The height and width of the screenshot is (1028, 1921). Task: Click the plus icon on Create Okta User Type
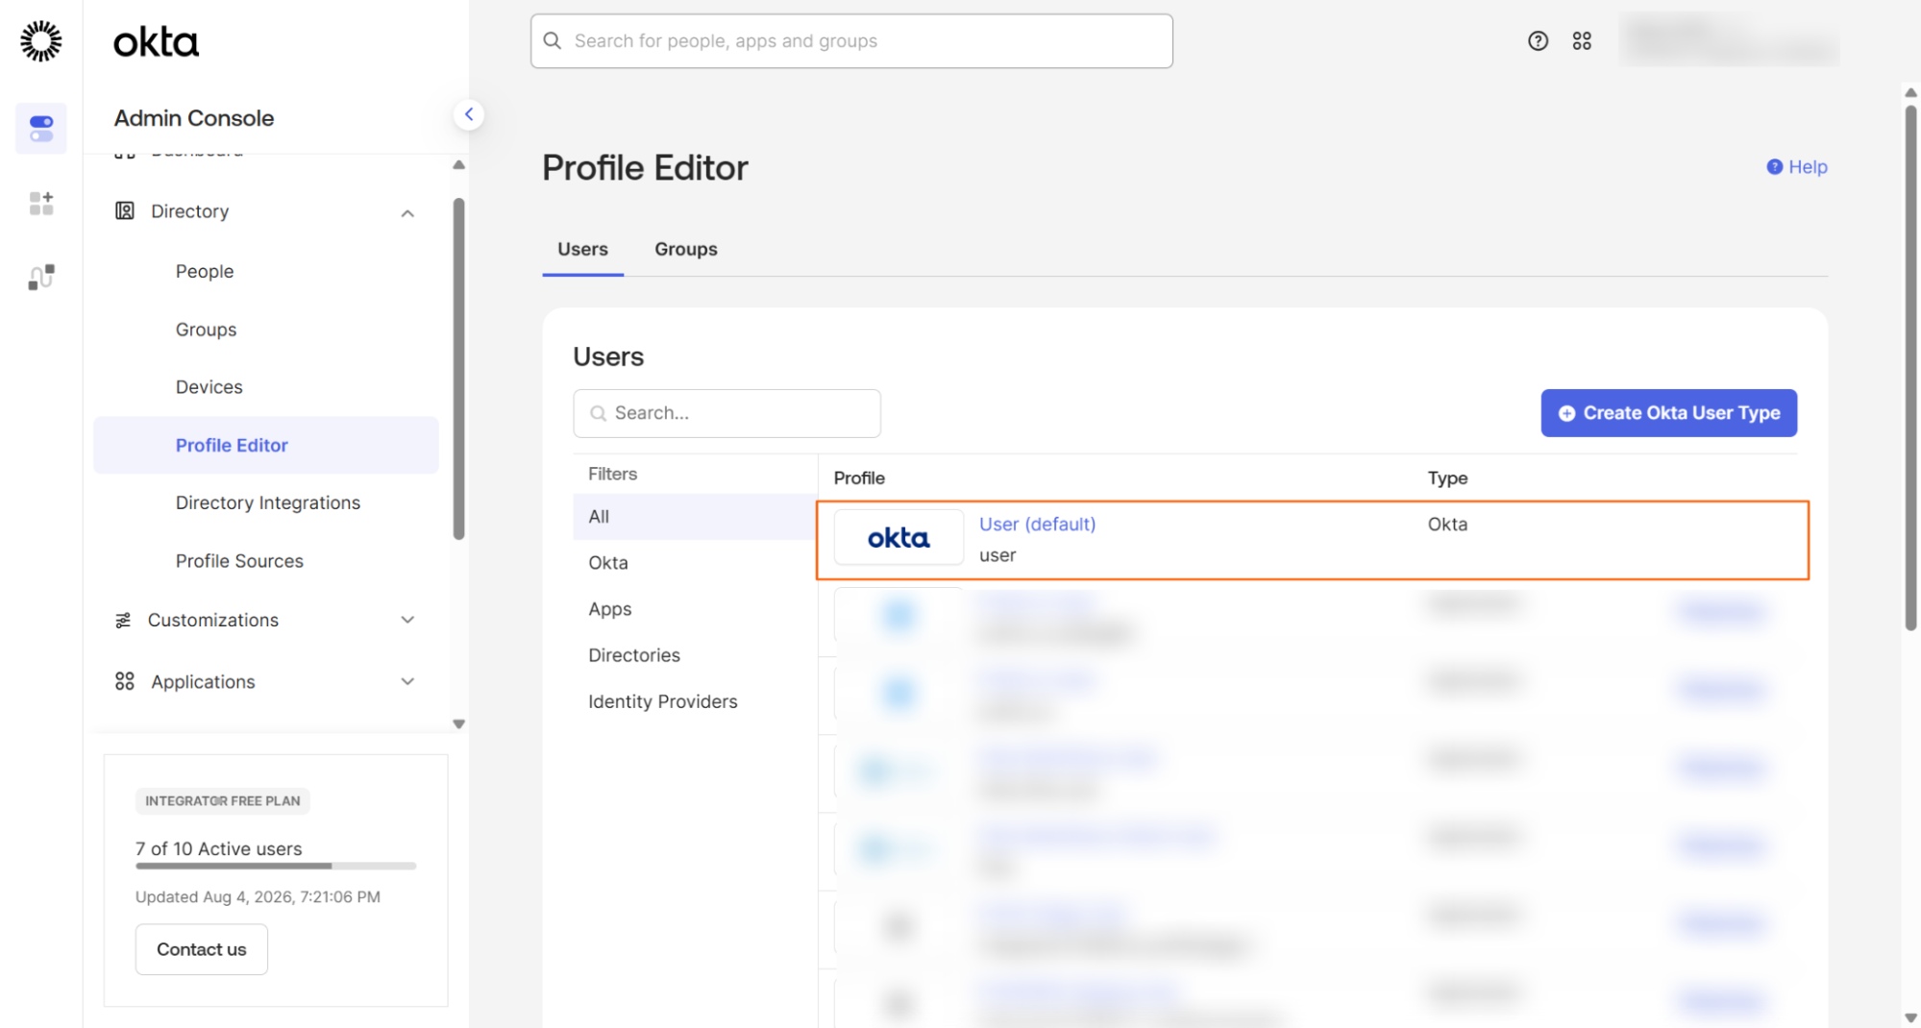1566,413
